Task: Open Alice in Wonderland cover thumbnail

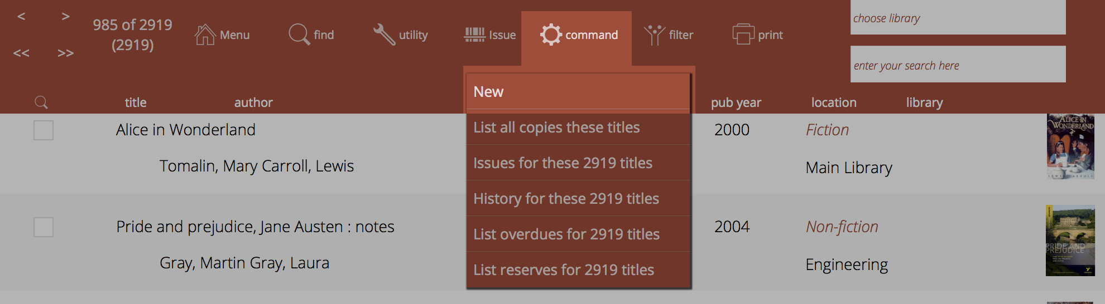Action: pos(1070,146)
